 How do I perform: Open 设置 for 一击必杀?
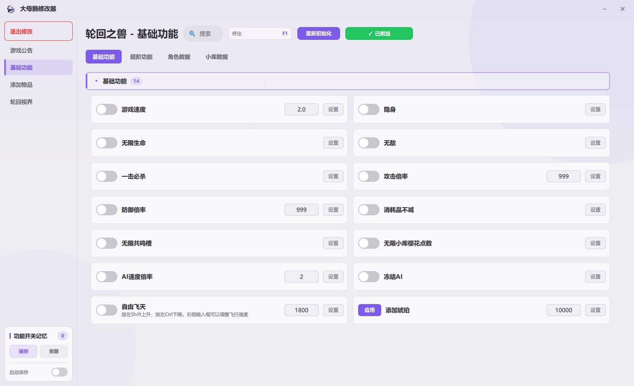[x=333, y=176]
